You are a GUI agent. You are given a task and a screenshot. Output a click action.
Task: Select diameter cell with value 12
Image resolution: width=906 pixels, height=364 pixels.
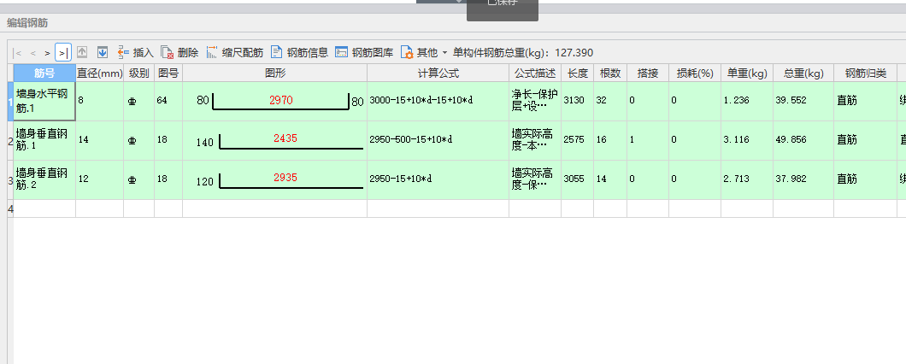[x=99, y=179]
